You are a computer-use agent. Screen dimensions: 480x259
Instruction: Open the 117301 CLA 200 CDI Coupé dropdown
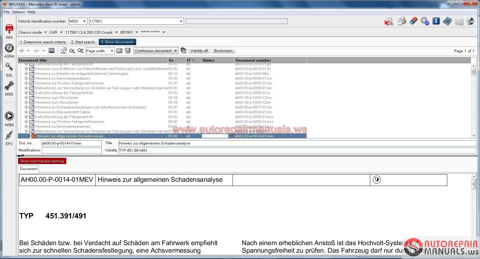click(x=116, y=32)
